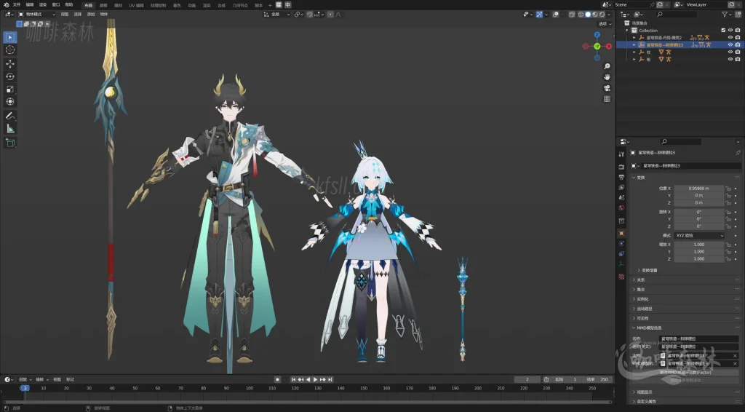Switch to wireframe viewport shading
This screenshot has height=412, width=745.
point(581,15)
